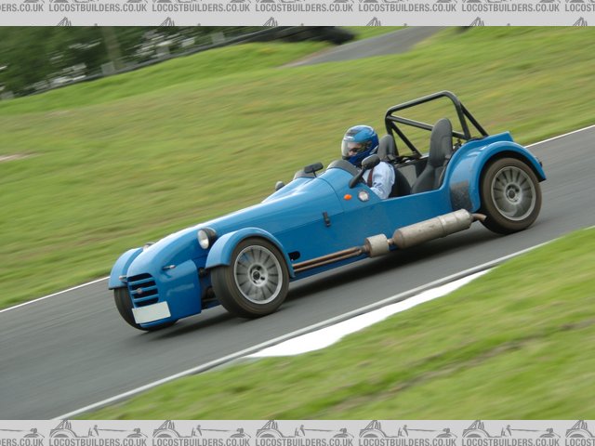Viewport: 595px width, 446px height.
Task: Click the bottom Locostbuilders watermark banner
Action: click(297, 432)
